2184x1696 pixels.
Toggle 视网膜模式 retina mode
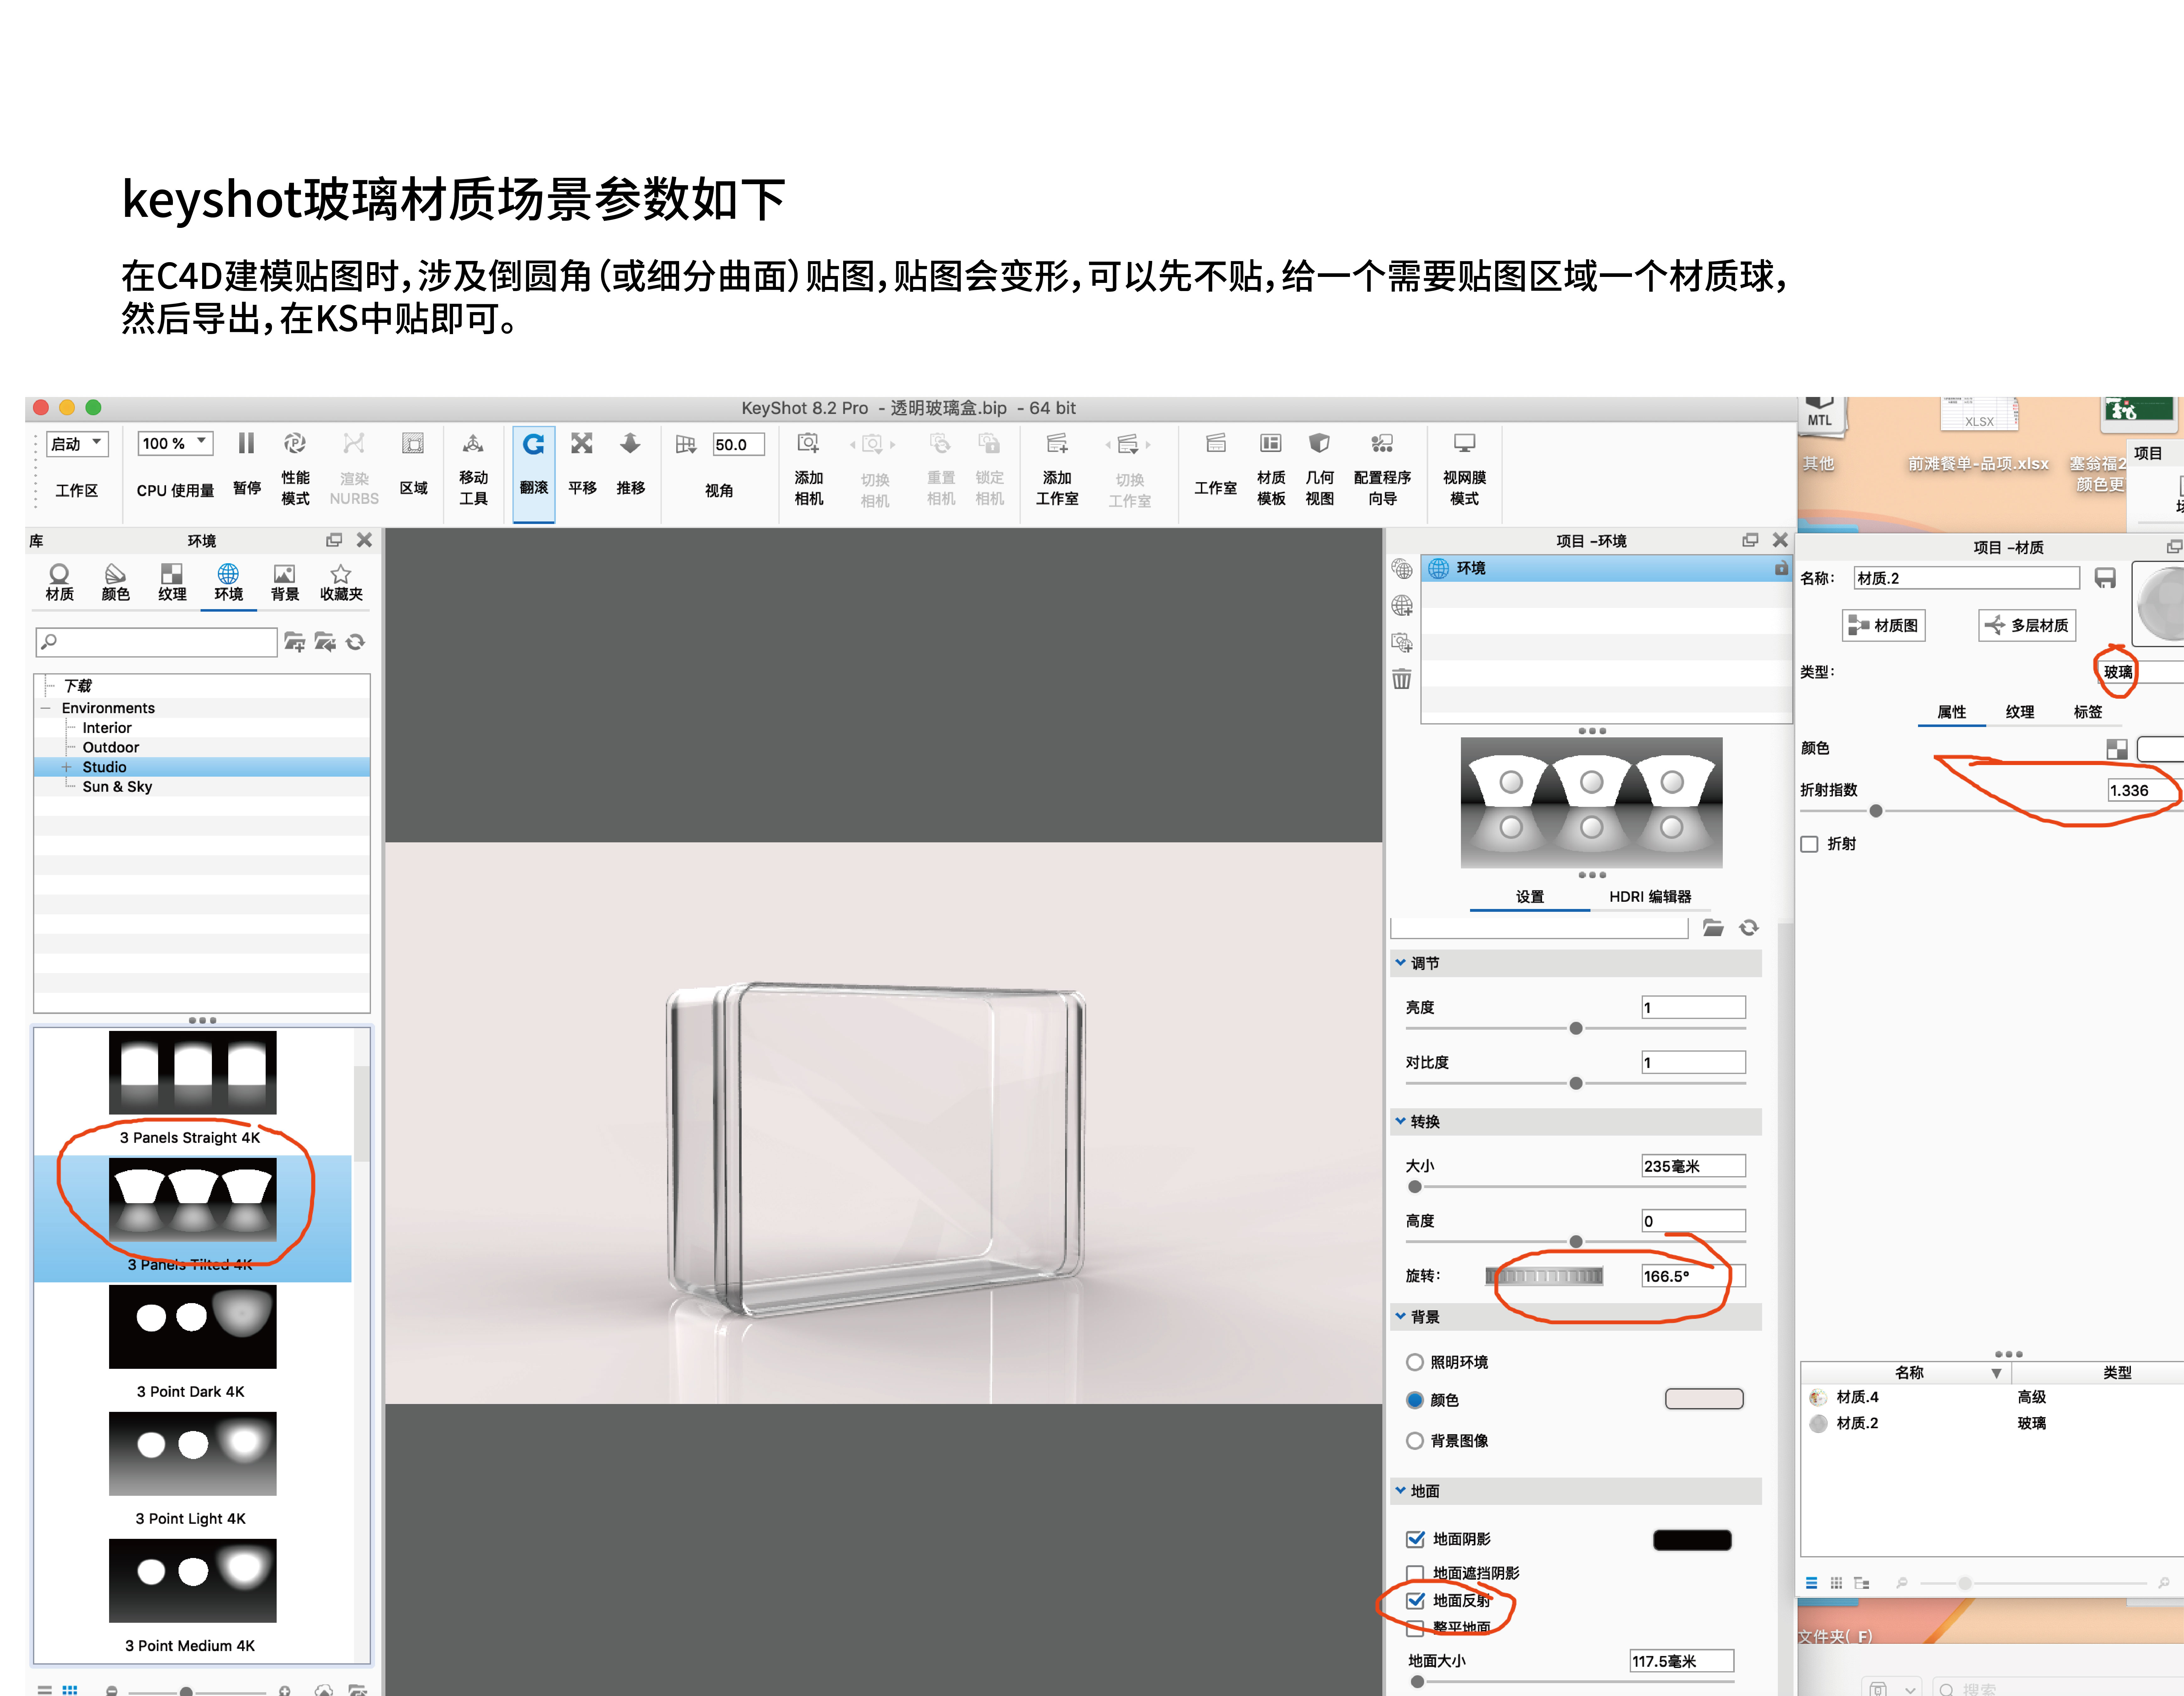click(1464, 443)
